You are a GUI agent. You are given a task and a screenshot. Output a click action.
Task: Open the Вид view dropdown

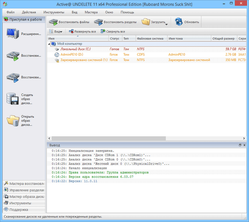(56, 31)
